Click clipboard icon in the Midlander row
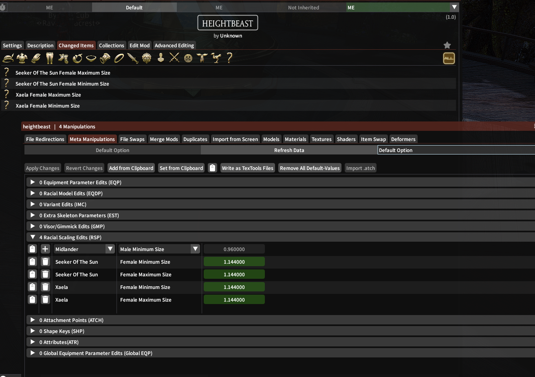 32,249
